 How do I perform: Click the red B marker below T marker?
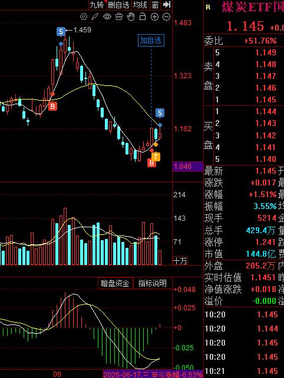coord(151,163)
